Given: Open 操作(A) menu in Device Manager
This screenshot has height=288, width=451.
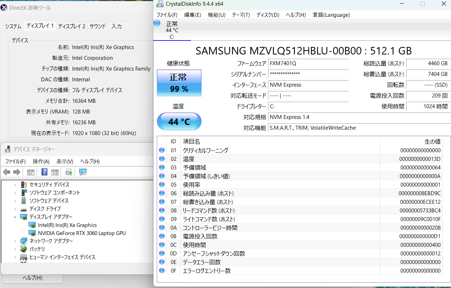Looking at the screenshot, I should tap(41, 161).
